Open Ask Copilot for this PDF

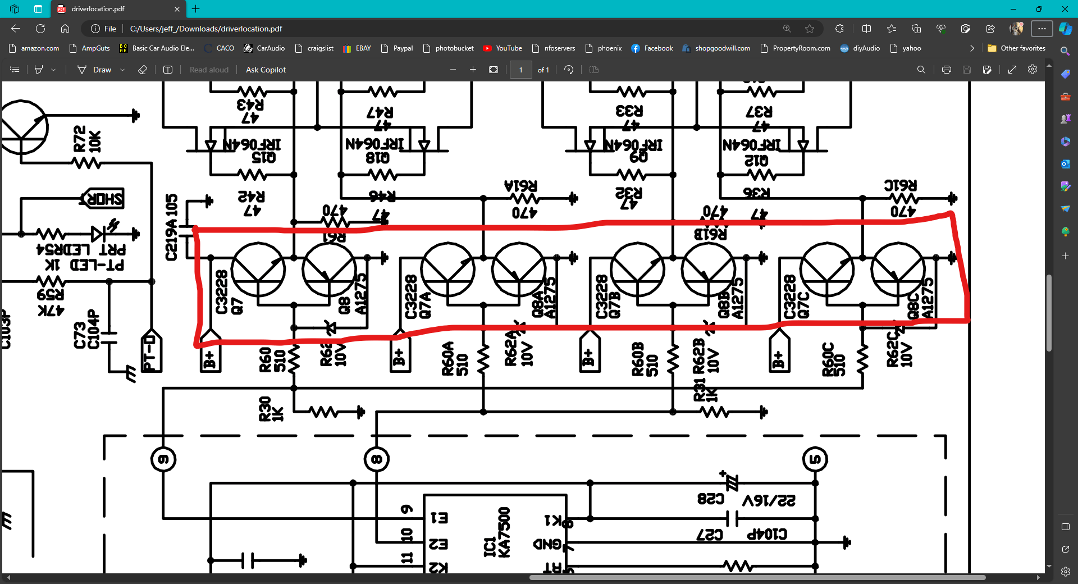click(266, 70)
